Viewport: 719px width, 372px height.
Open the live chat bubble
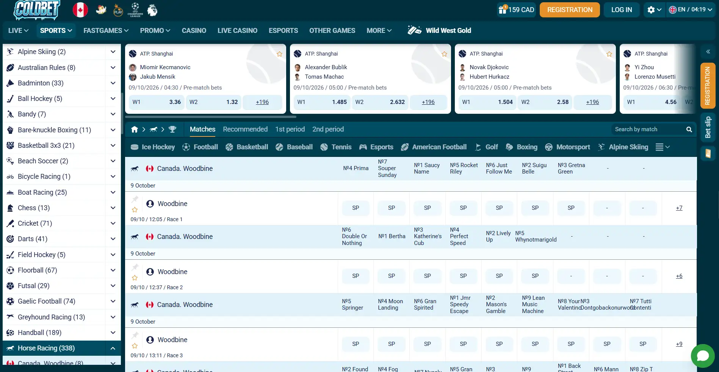(703, 356)
